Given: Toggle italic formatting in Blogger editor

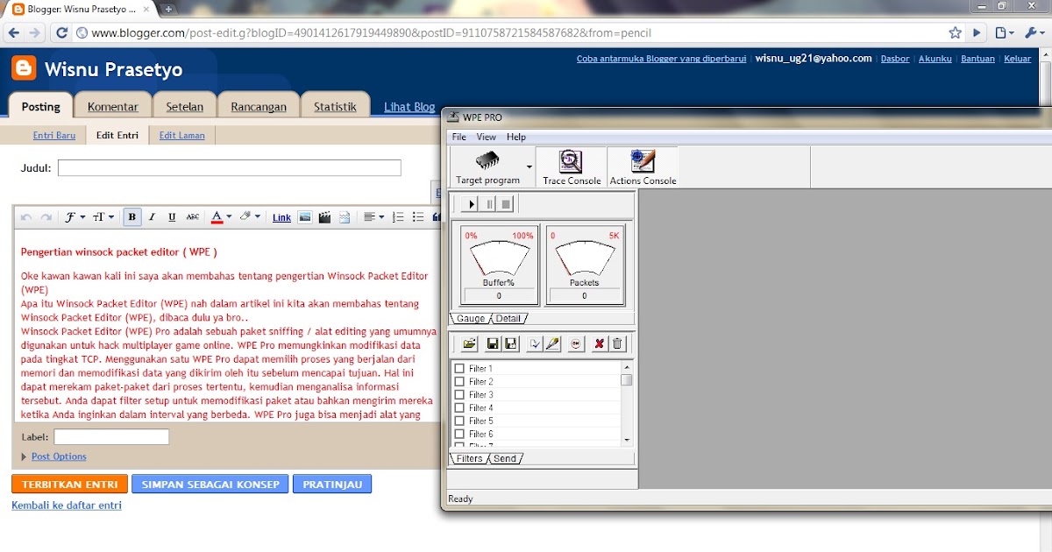Looking at the screenshot, I should click(x=152, y=217).
